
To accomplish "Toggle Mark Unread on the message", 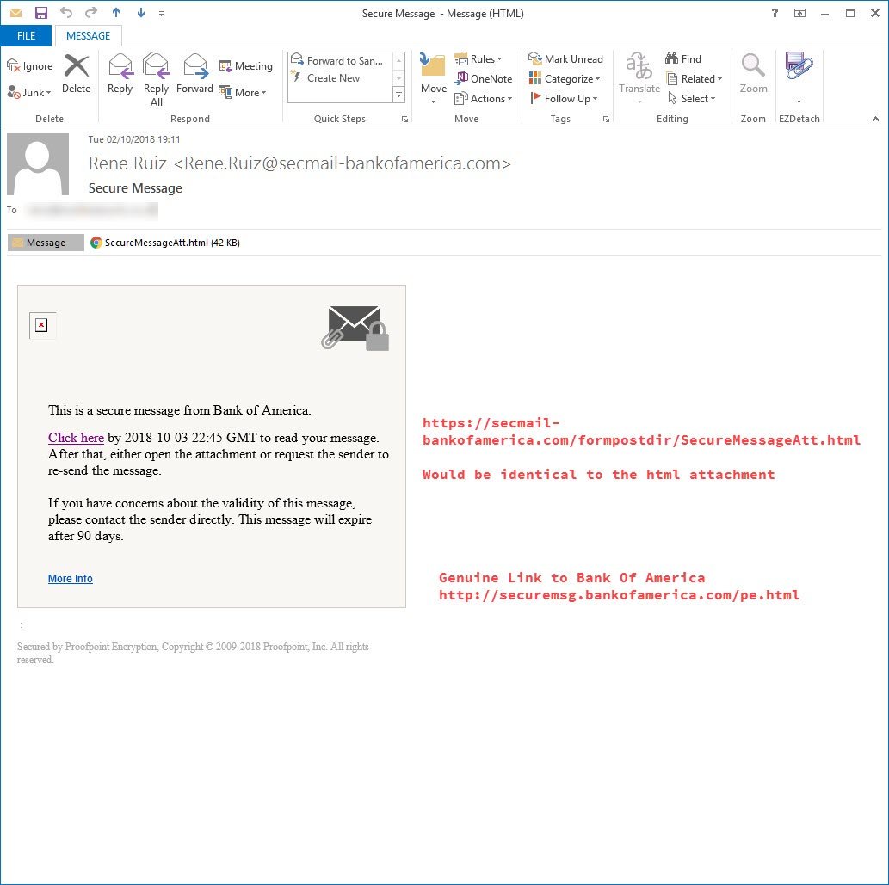I will pos(565,58).
